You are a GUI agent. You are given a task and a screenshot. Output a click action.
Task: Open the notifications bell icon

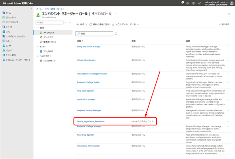click(x=182, y=3)
